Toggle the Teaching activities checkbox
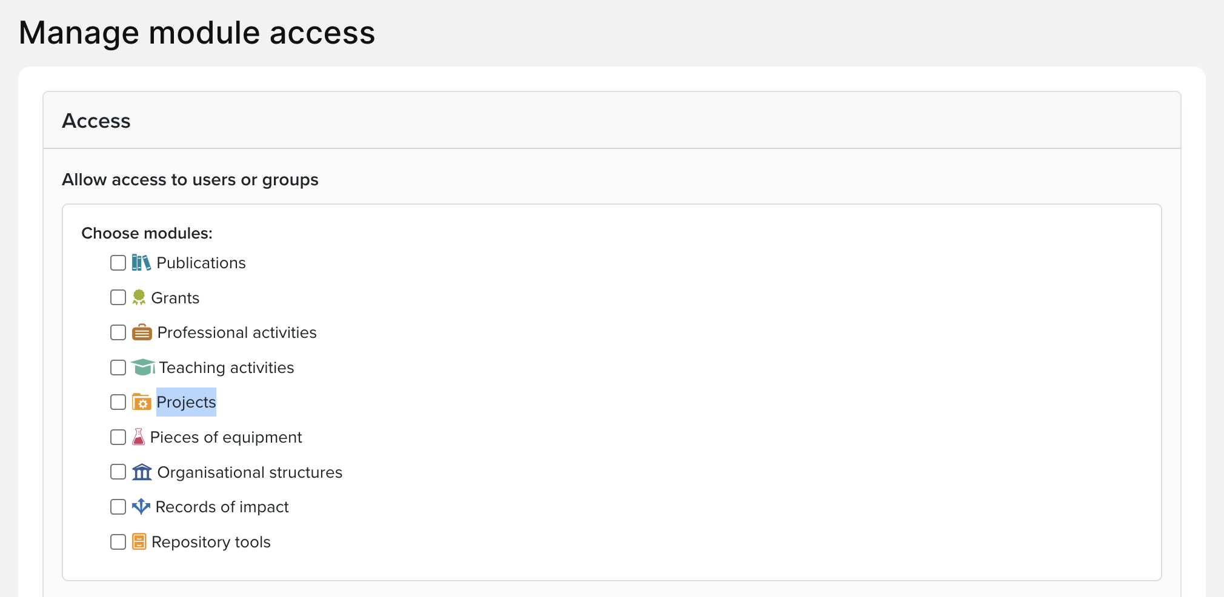The height and width of the screenshot is (597, 1224). (x=118, y=368)
